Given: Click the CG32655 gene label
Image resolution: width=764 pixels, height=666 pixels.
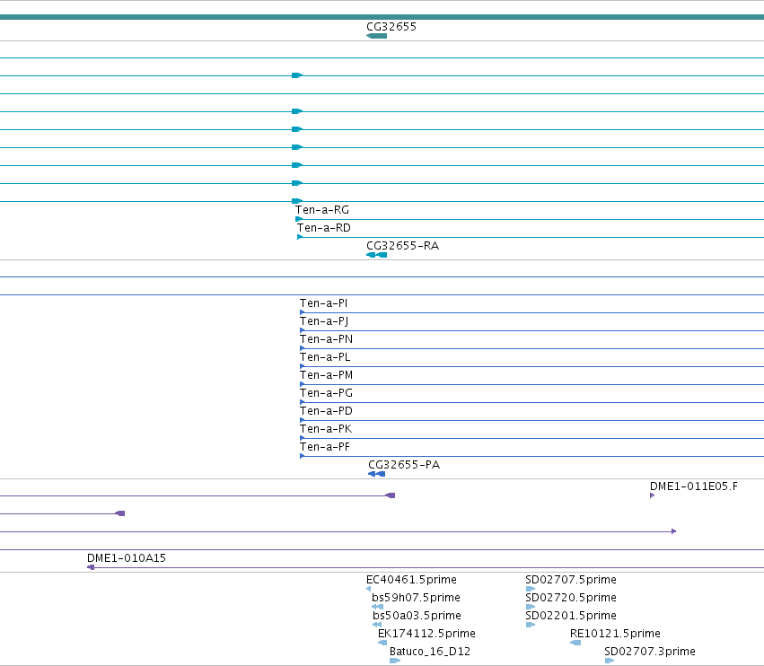Looking at the screenshot, I should click(x=391, y=27).
